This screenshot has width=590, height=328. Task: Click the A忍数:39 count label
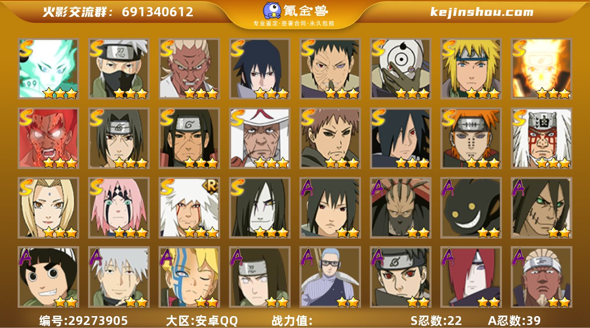[x=514, y=321]
